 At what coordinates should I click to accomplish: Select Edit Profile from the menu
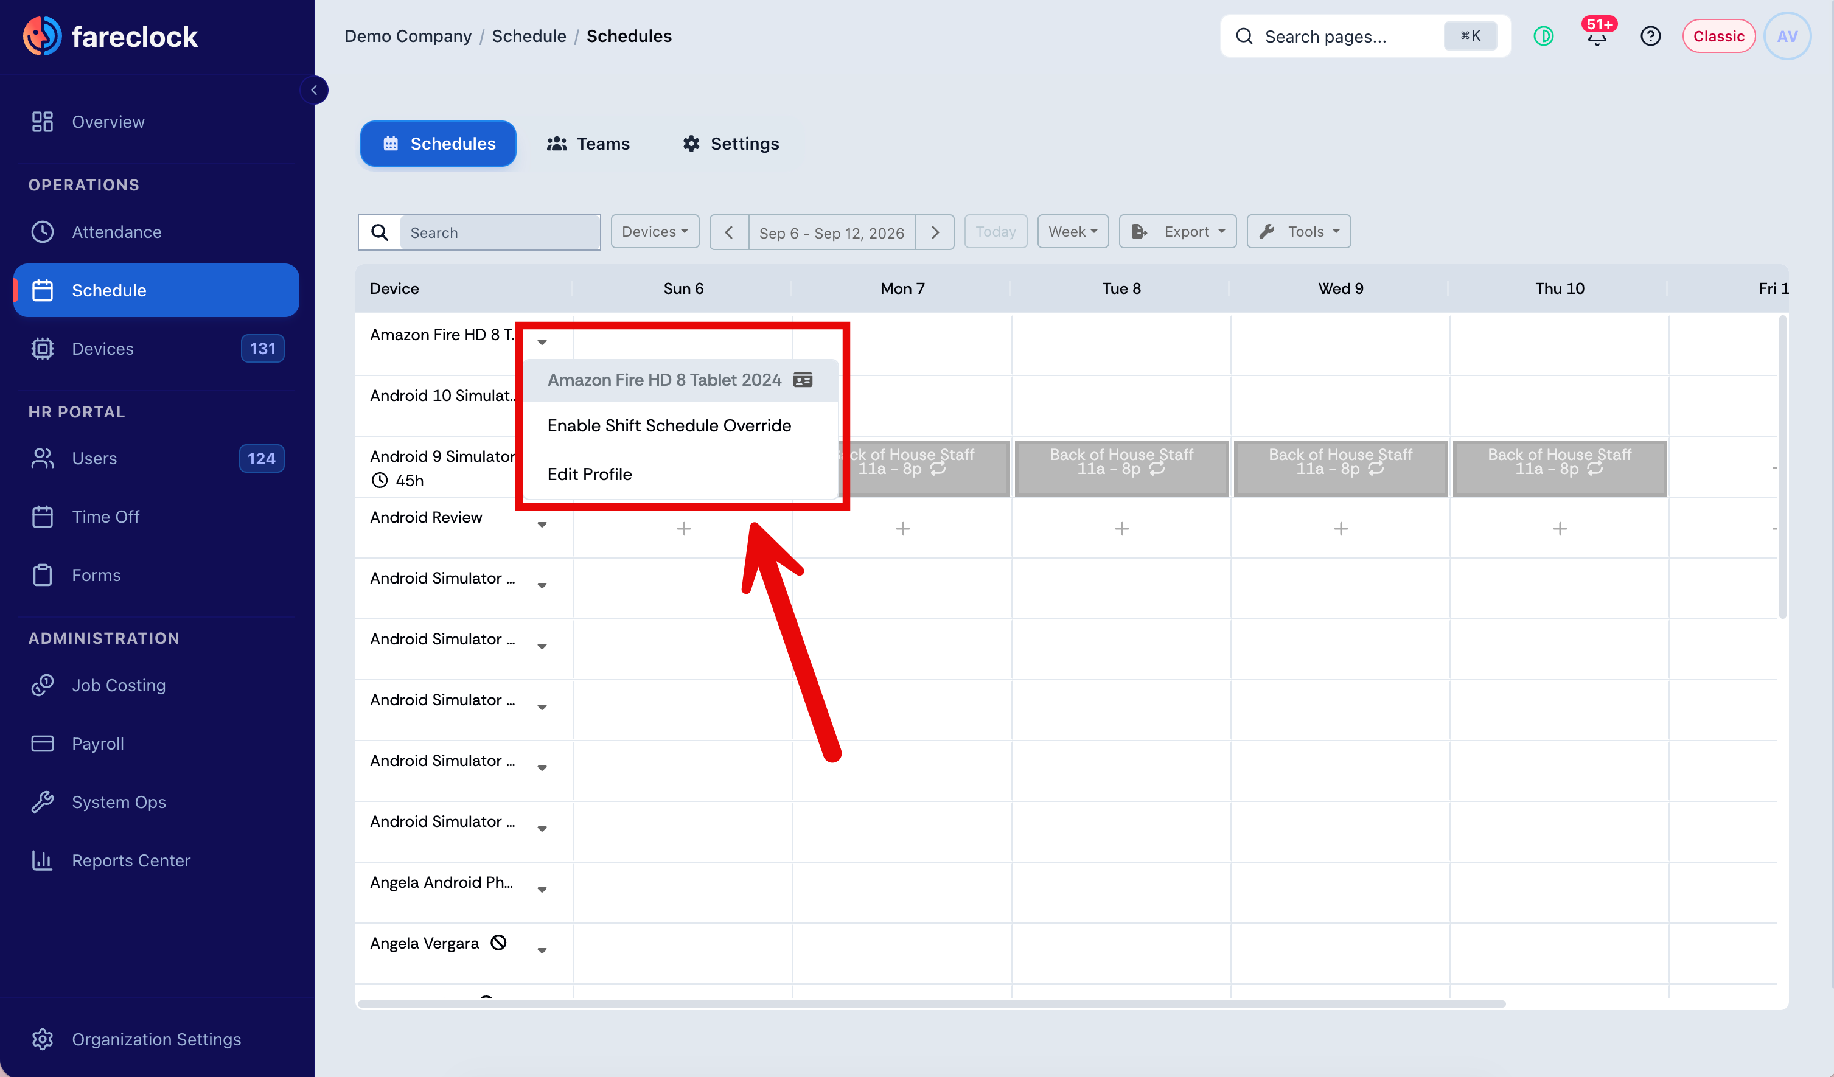pyautogui.click(x=590, y=475)
